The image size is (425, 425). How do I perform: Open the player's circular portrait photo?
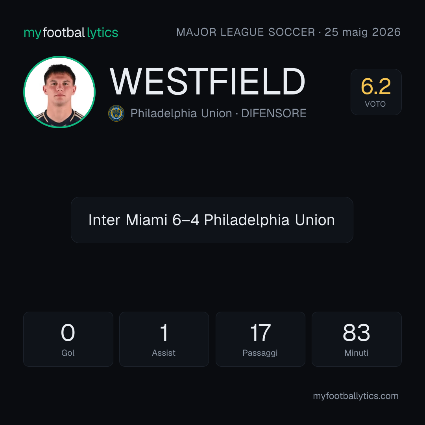[59, 92]
